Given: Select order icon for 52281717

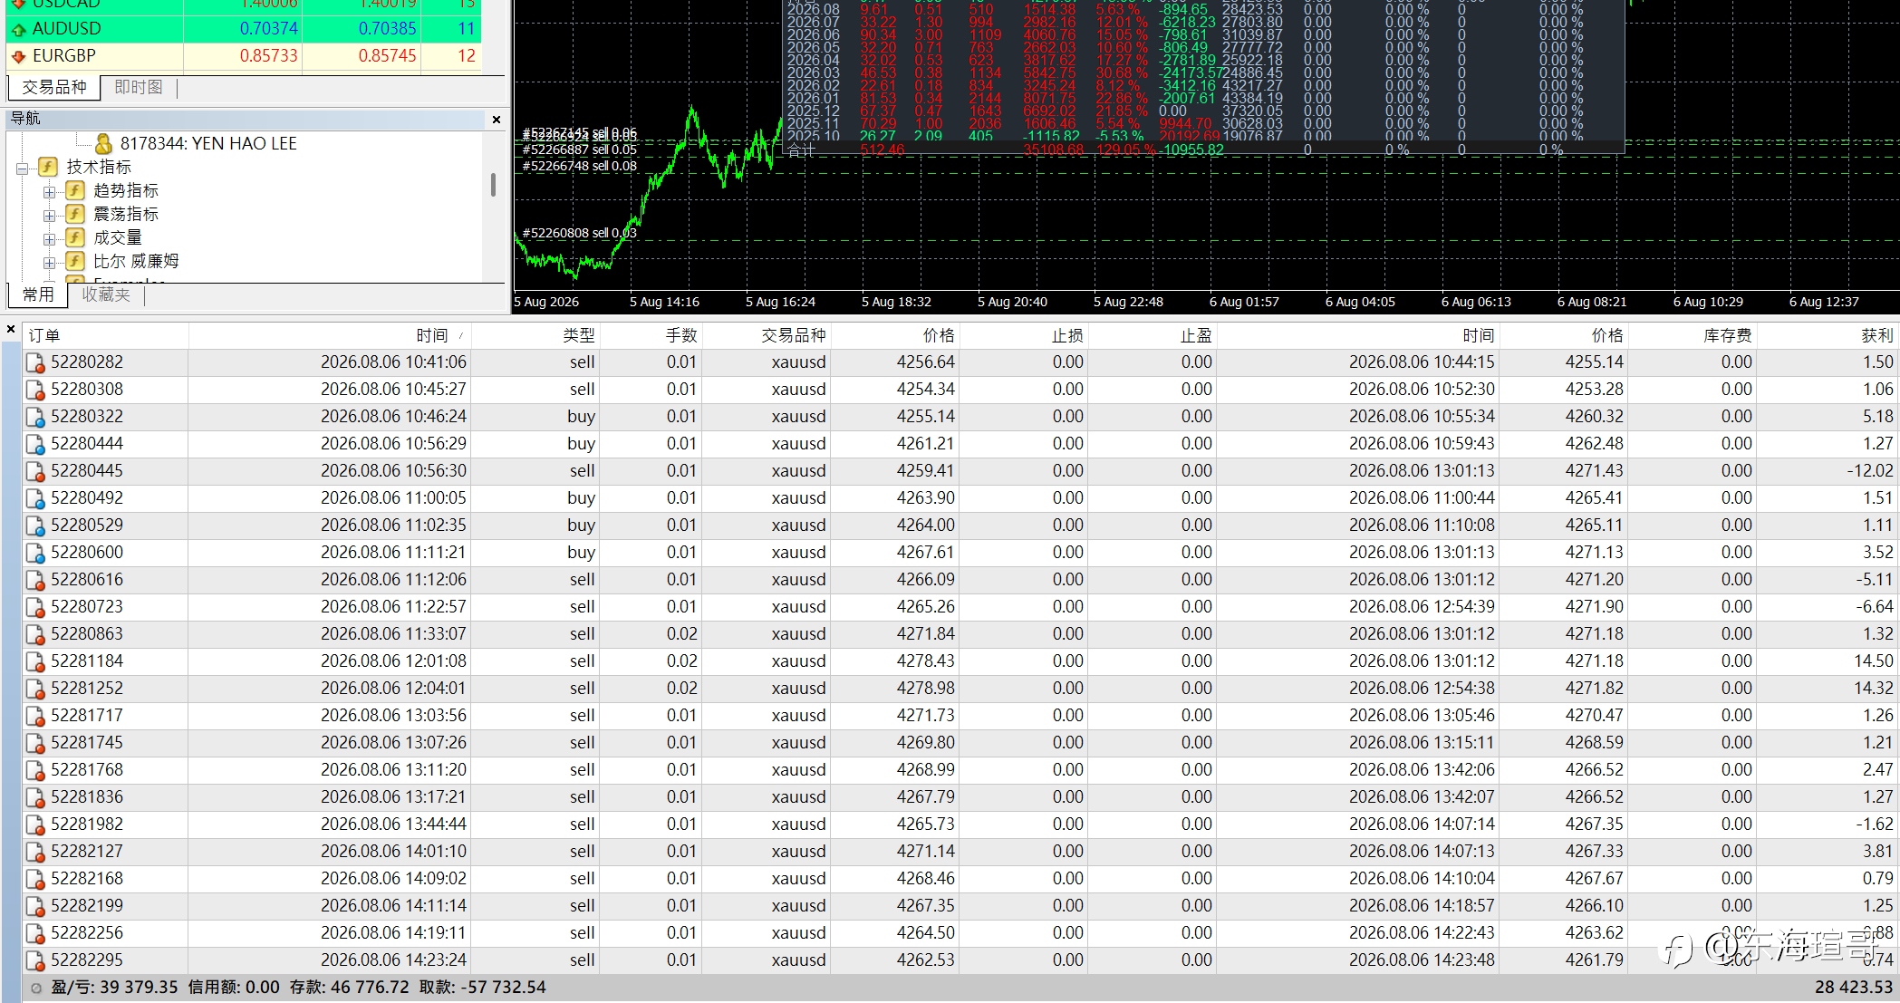Looking at the screenshot, I should click(35, 716).
